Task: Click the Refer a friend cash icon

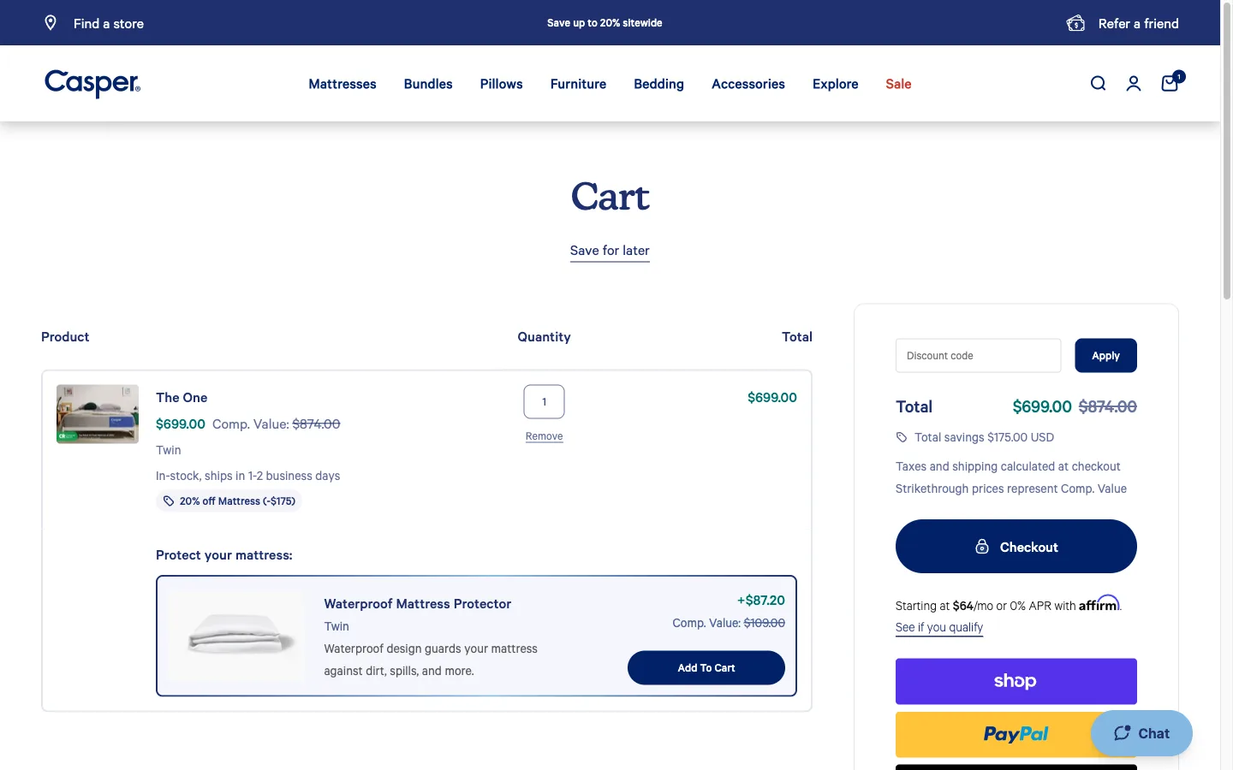Action: [x=1075, y=23]
